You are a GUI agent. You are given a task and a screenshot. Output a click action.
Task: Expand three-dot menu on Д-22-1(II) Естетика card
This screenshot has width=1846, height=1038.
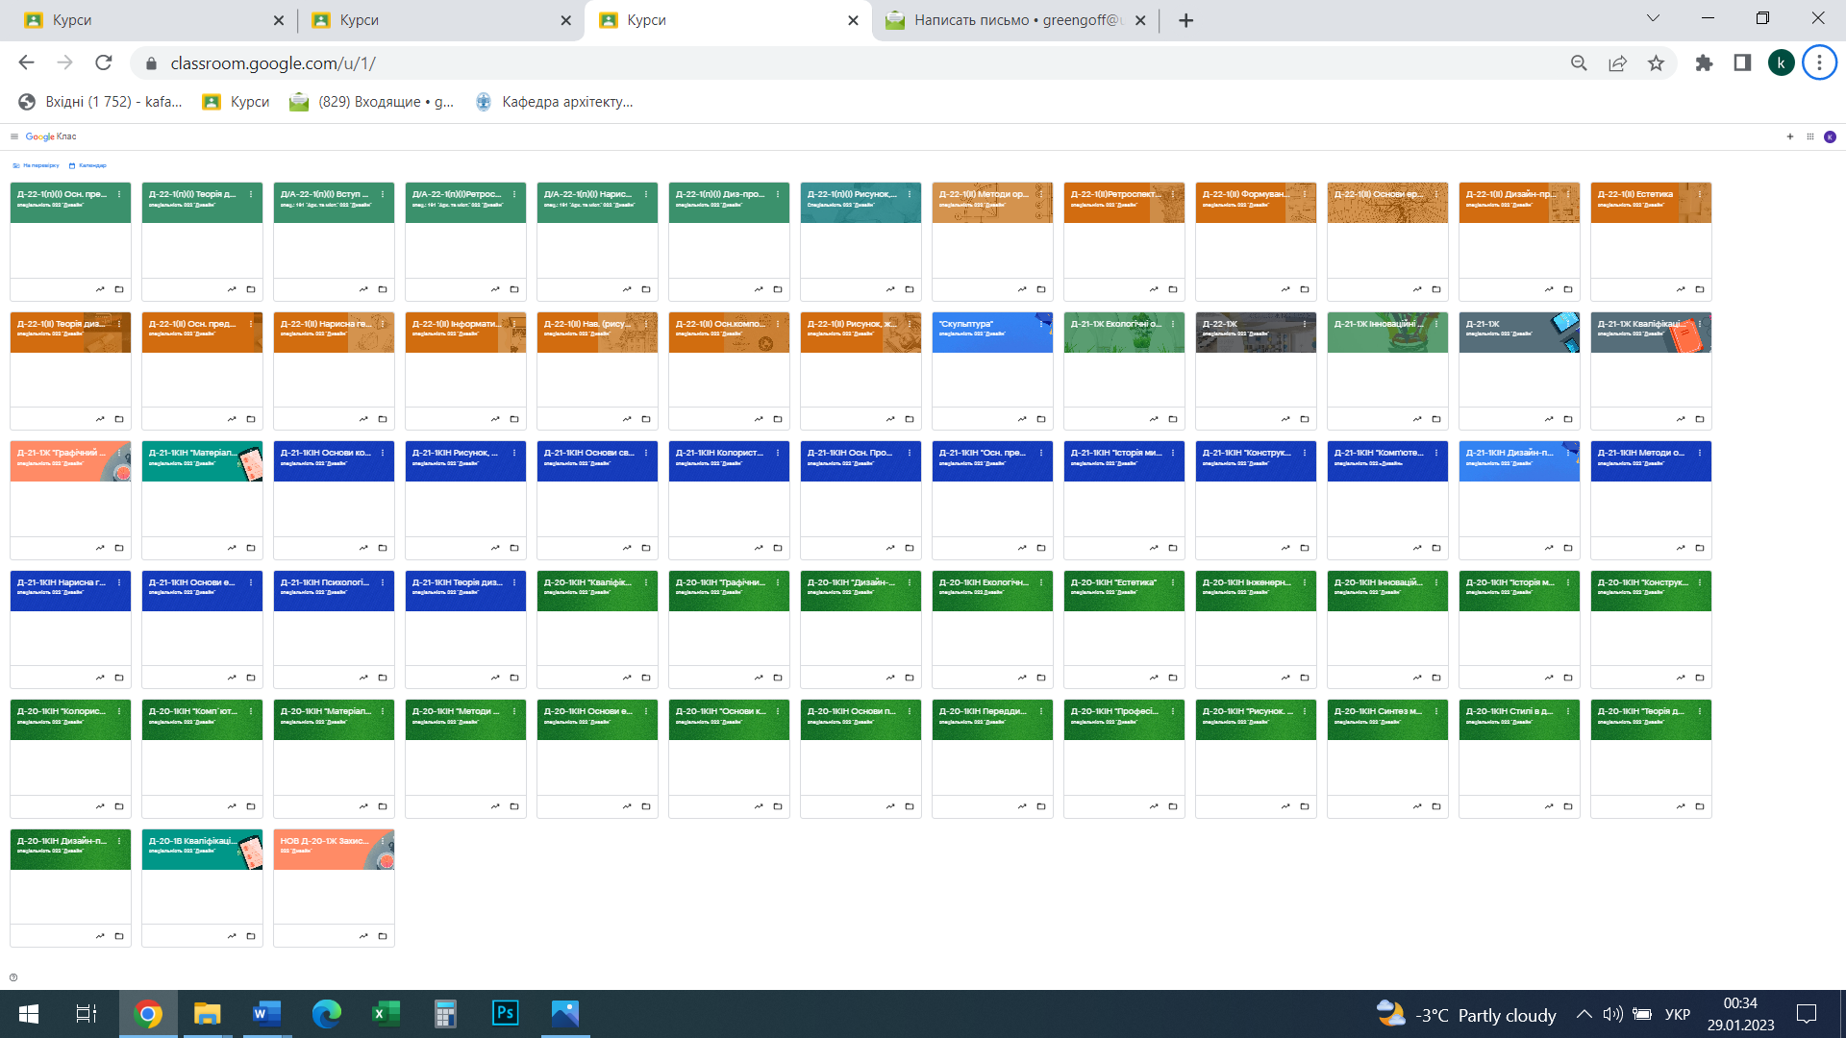pos(1700,194)
